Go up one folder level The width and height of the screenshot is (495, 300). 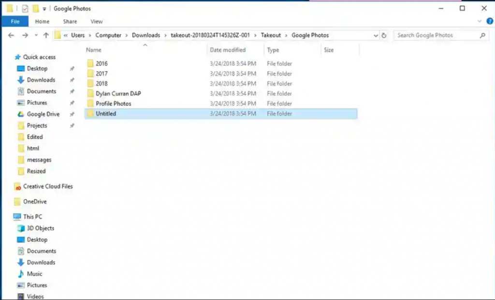pyautogui.click(x=46, y=35)
